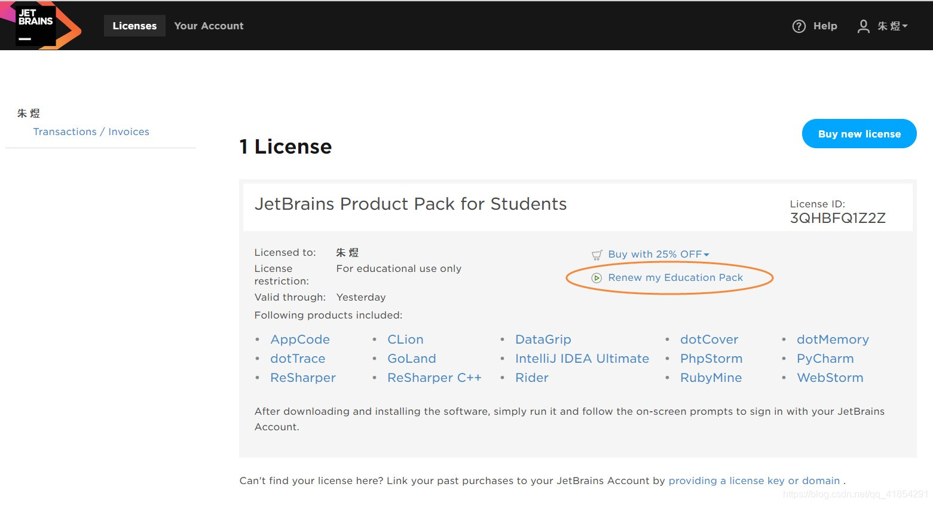Image resolution: width=933 pixels, height=505 pixels.
Task: Click the Help text in header
Action: (825, 26)
